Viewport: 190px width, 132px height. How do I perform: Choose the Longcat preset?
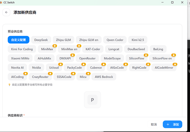click(x=114, y=49)
